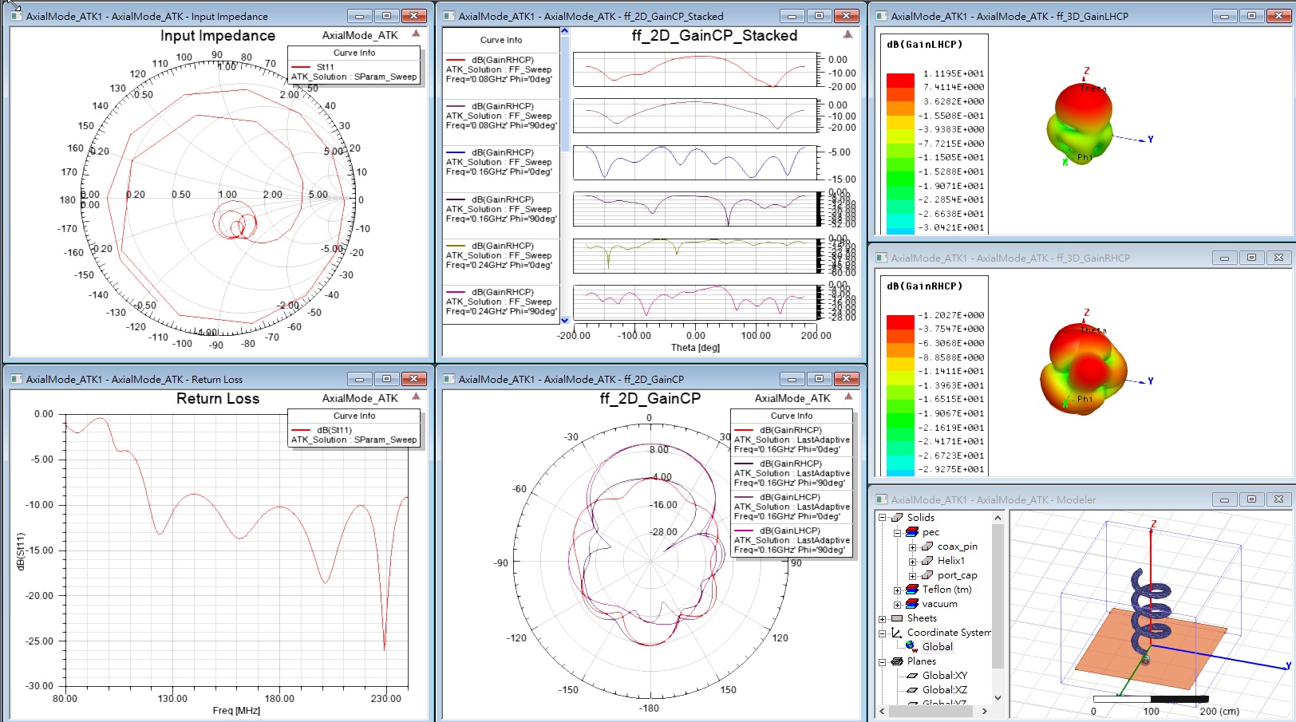Click the Modeler tree horizontal scroll left arrow
This screenshot has width=1296, height=722.
[x=882, y=711]
